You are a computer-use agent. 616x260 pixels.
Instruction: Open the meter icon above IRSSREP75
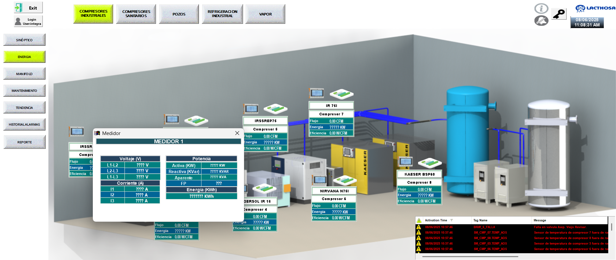(251, 109)
